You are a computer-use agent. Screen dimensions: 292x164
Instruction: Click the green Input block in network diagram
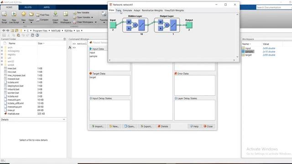click(x=113, y=25)
